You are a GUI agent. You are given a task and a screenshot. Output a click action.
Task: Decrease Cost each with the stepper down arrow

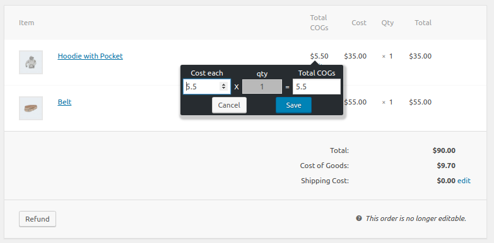224,88
